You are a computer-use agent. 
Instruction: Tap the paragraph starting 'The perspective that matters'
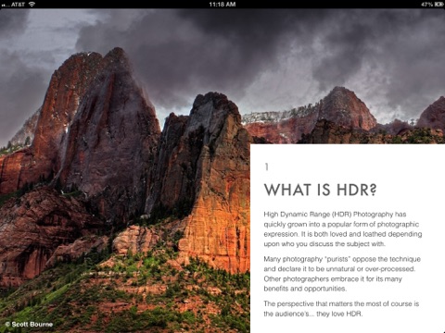(x=341, y=309)
